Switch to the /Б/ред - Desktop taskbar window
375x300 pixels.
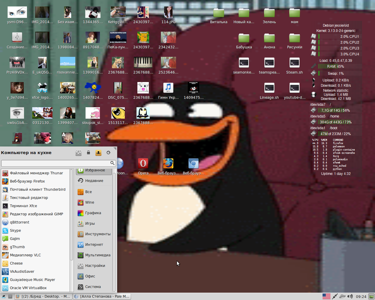(x=43, y=296)
